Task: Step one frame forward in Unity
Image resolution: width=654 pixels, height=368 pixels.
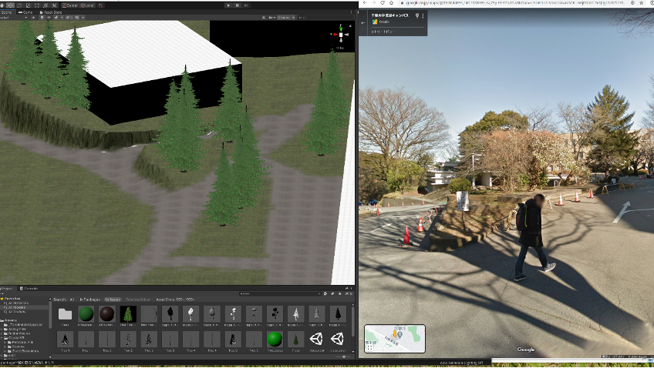Action: [x=246, y=5]
